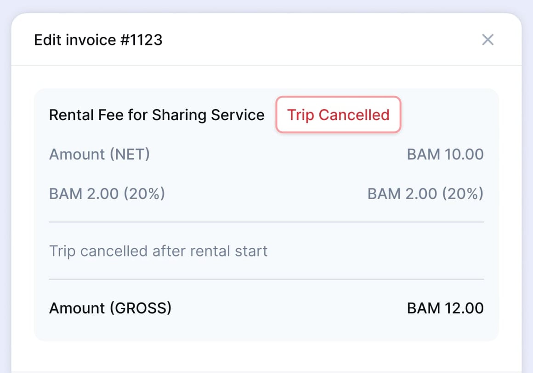Click the invoice line item card
This screenshot has height=373, width=533.
coord(266,215)
